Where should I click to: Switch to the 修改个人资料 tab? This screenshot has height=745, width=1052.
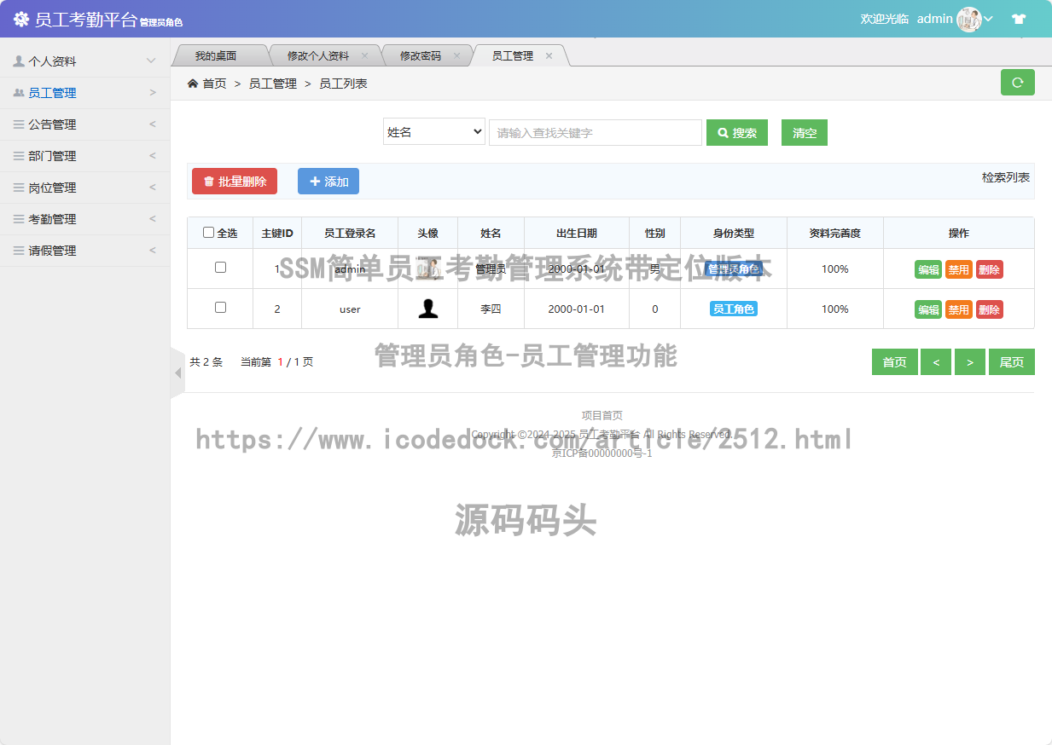coord(317,55)
